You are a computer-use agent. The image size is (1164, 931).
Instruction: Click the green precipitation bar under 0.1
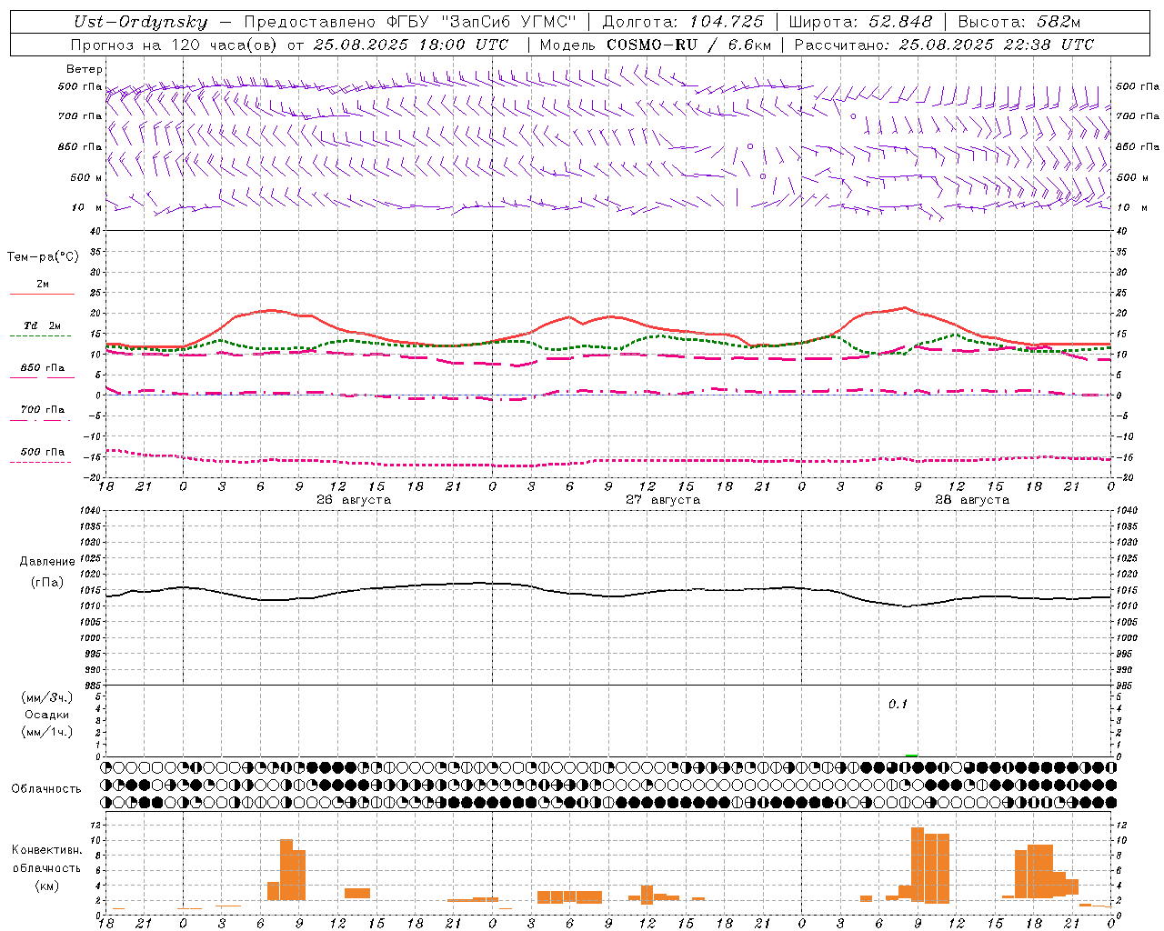tap(911, 755)
